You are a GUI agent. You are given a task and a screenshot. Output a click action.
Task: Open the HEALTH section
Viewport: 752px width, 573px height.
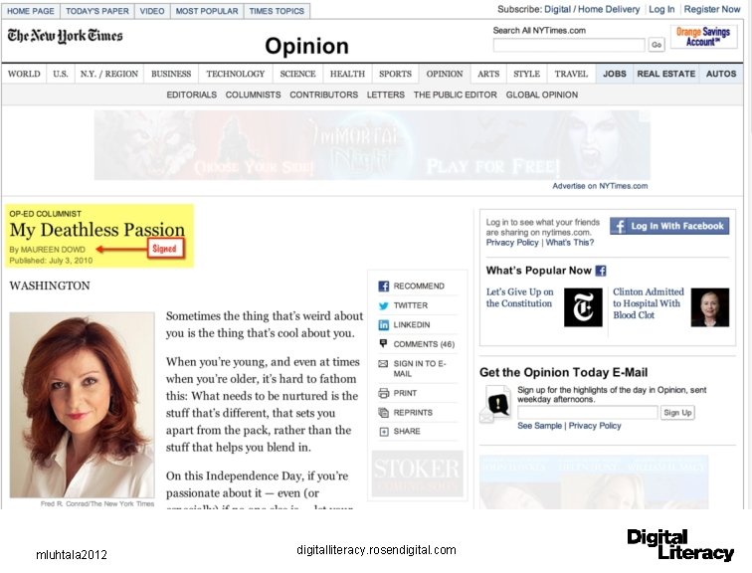[x=347, y=74]
